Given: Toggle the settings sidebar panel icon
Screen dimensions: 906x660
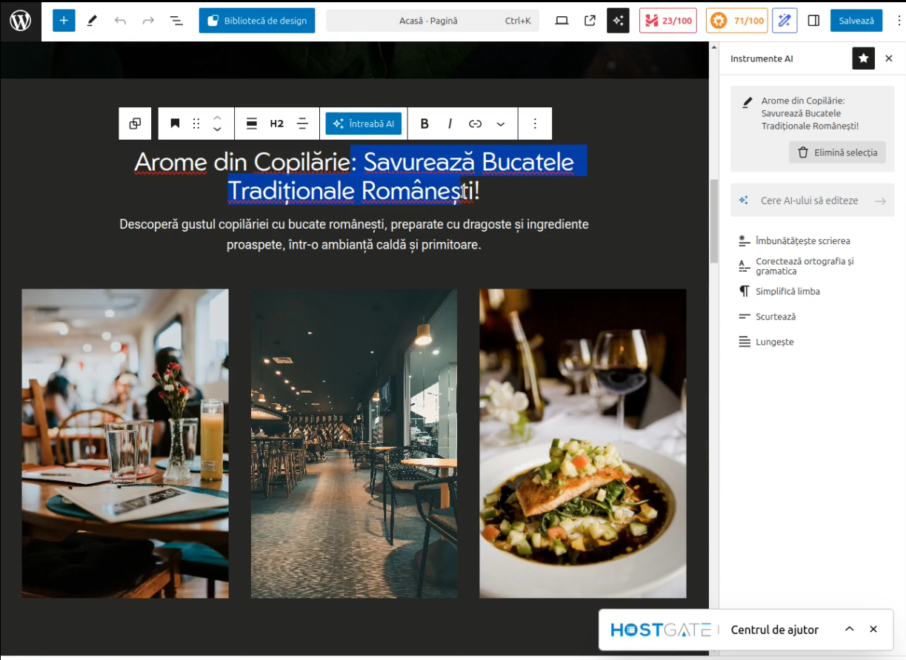Looking at the screenshot, I should click(x=813, y=21).
